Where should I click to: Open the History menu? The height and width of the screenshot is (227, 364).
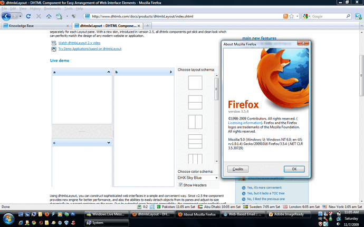coord(35,8)
